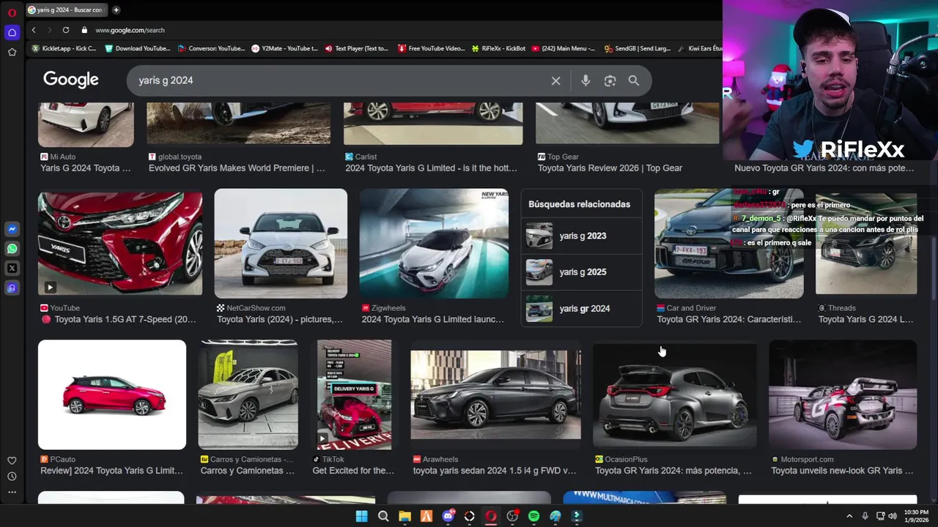
Task: Open the sidebar bookmarks star icon
Action: click(x=12, y=52)
